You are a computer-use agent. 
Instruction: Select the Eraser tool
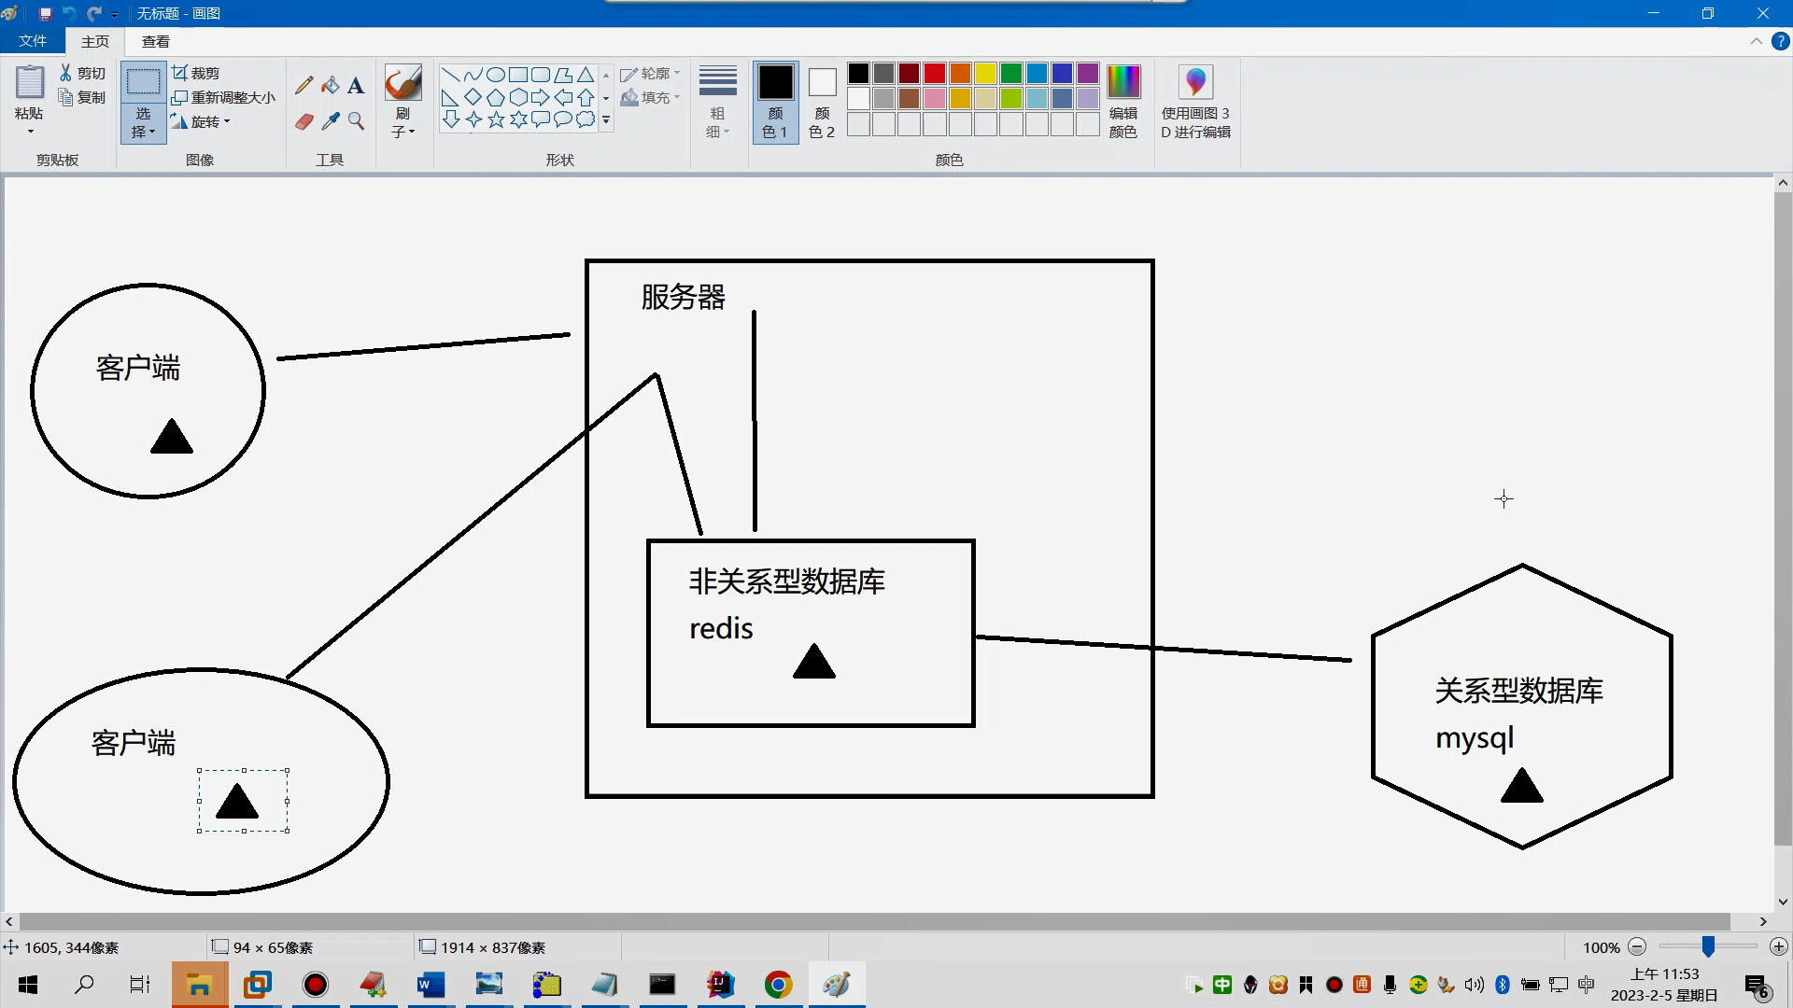pos(304,121)
